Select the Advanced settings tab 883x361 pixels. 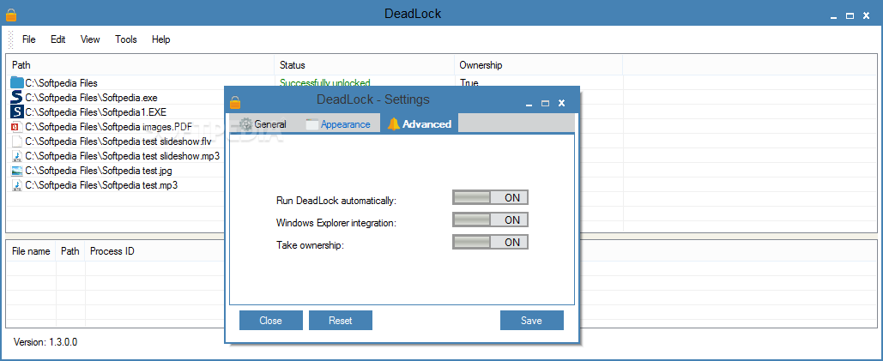(x=420, y=123)
